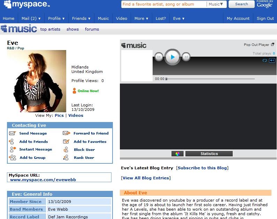
Task: Click the Search button
Action: click(x=241, y=4)
